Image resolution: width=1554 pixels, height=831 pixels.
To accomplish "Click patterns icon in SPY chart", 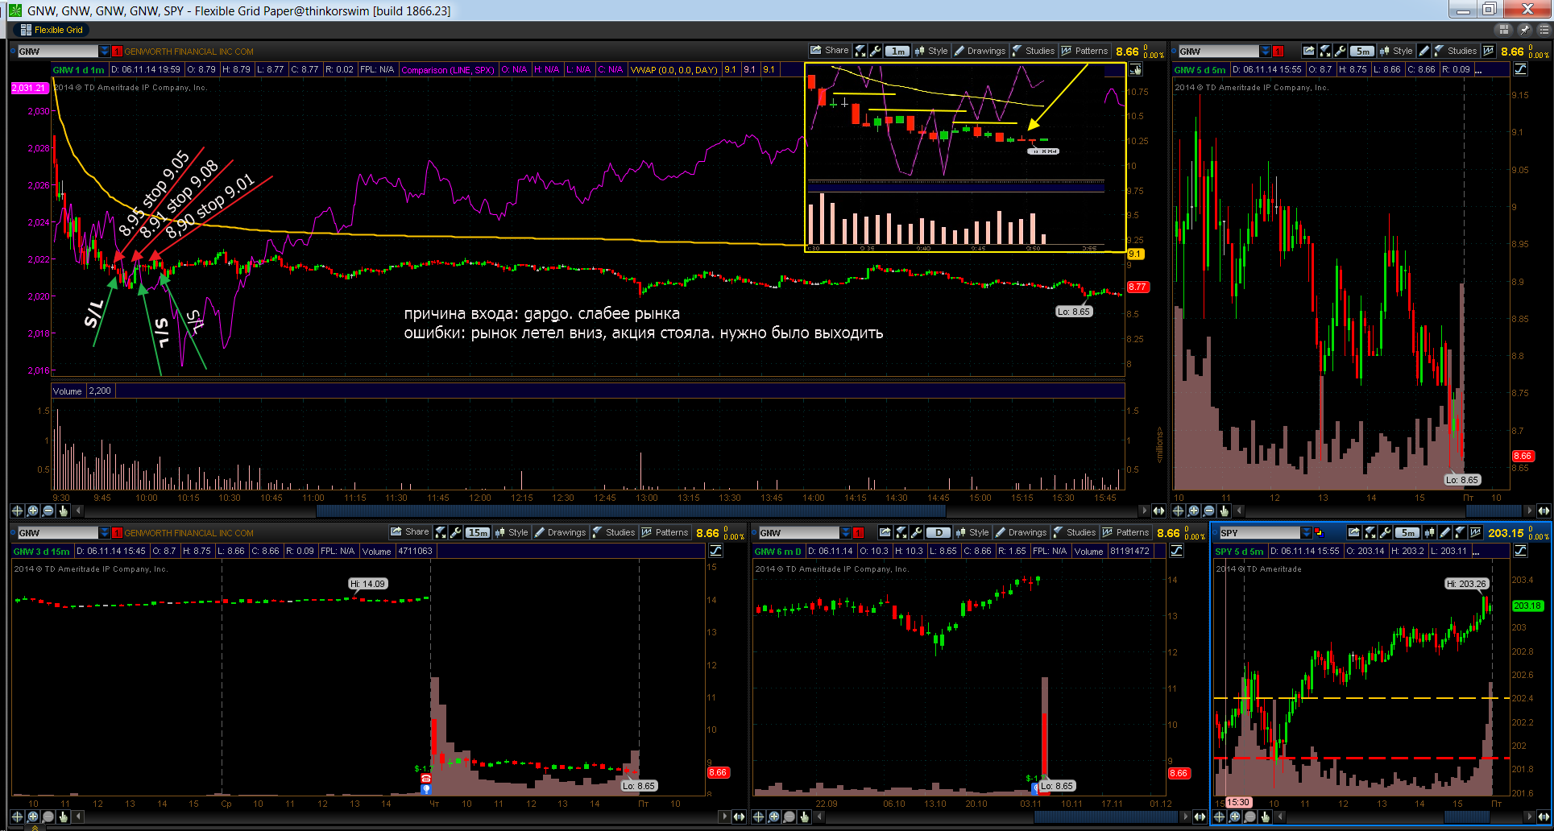I will click(x=1476, y=532).
